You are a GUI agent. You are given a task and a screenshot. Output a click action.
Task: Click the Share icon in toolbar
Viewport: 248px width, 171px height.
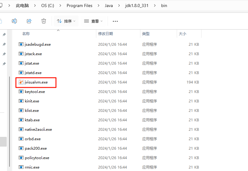point(29,21)
